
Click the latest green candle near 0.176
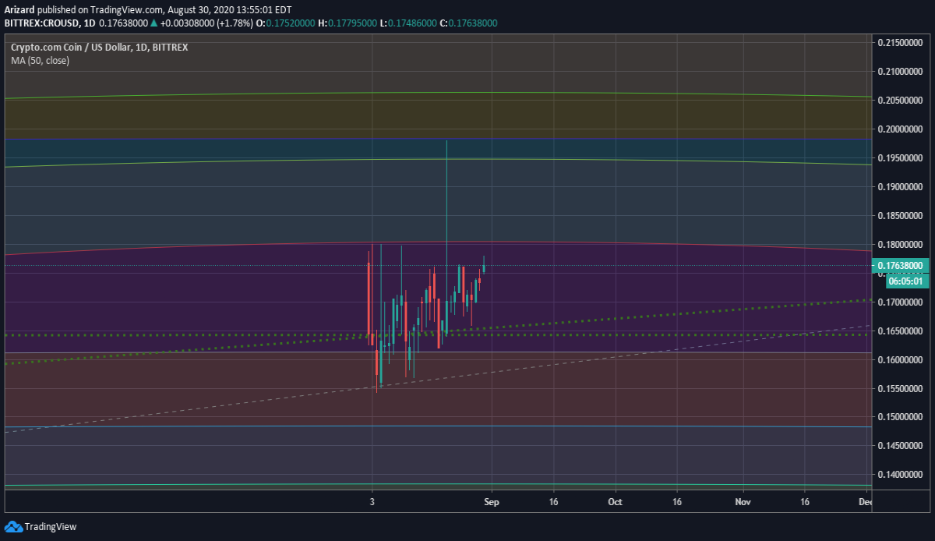[484, 265]
